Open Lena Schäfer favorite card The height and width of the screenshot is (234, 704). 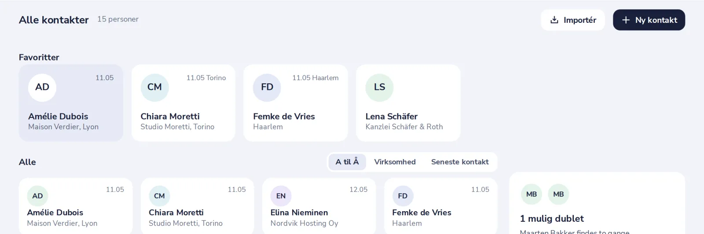408,103
